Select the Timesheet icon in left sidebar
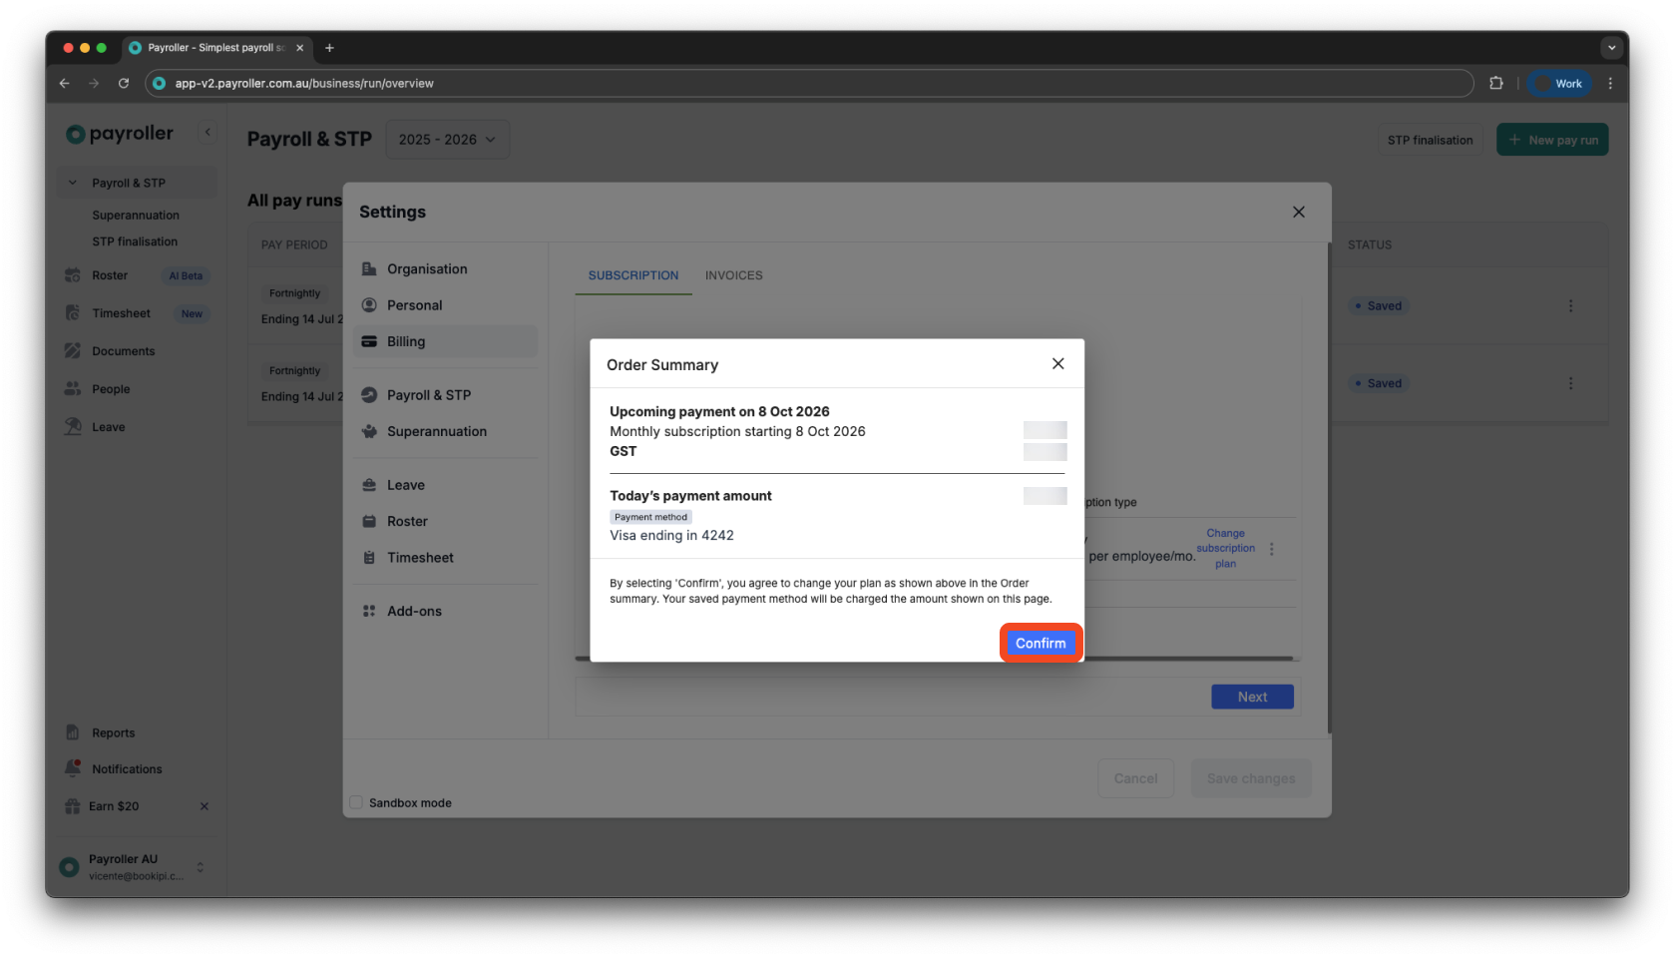Image resolution: width=1675 pixels, height=958 pixels. coord(73,312)
